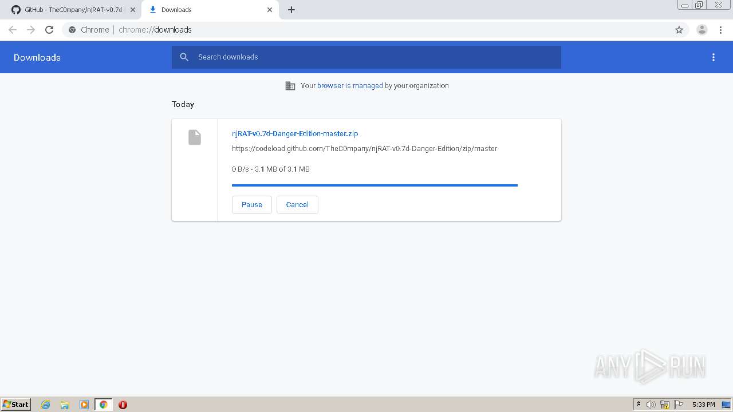Click the Search downloads field

point(366,57)
